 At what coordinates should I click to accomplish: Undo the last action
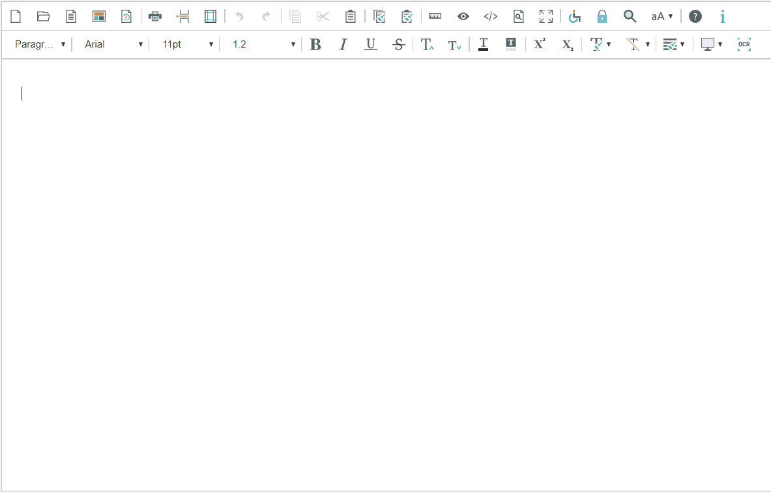tap(239, 16)
